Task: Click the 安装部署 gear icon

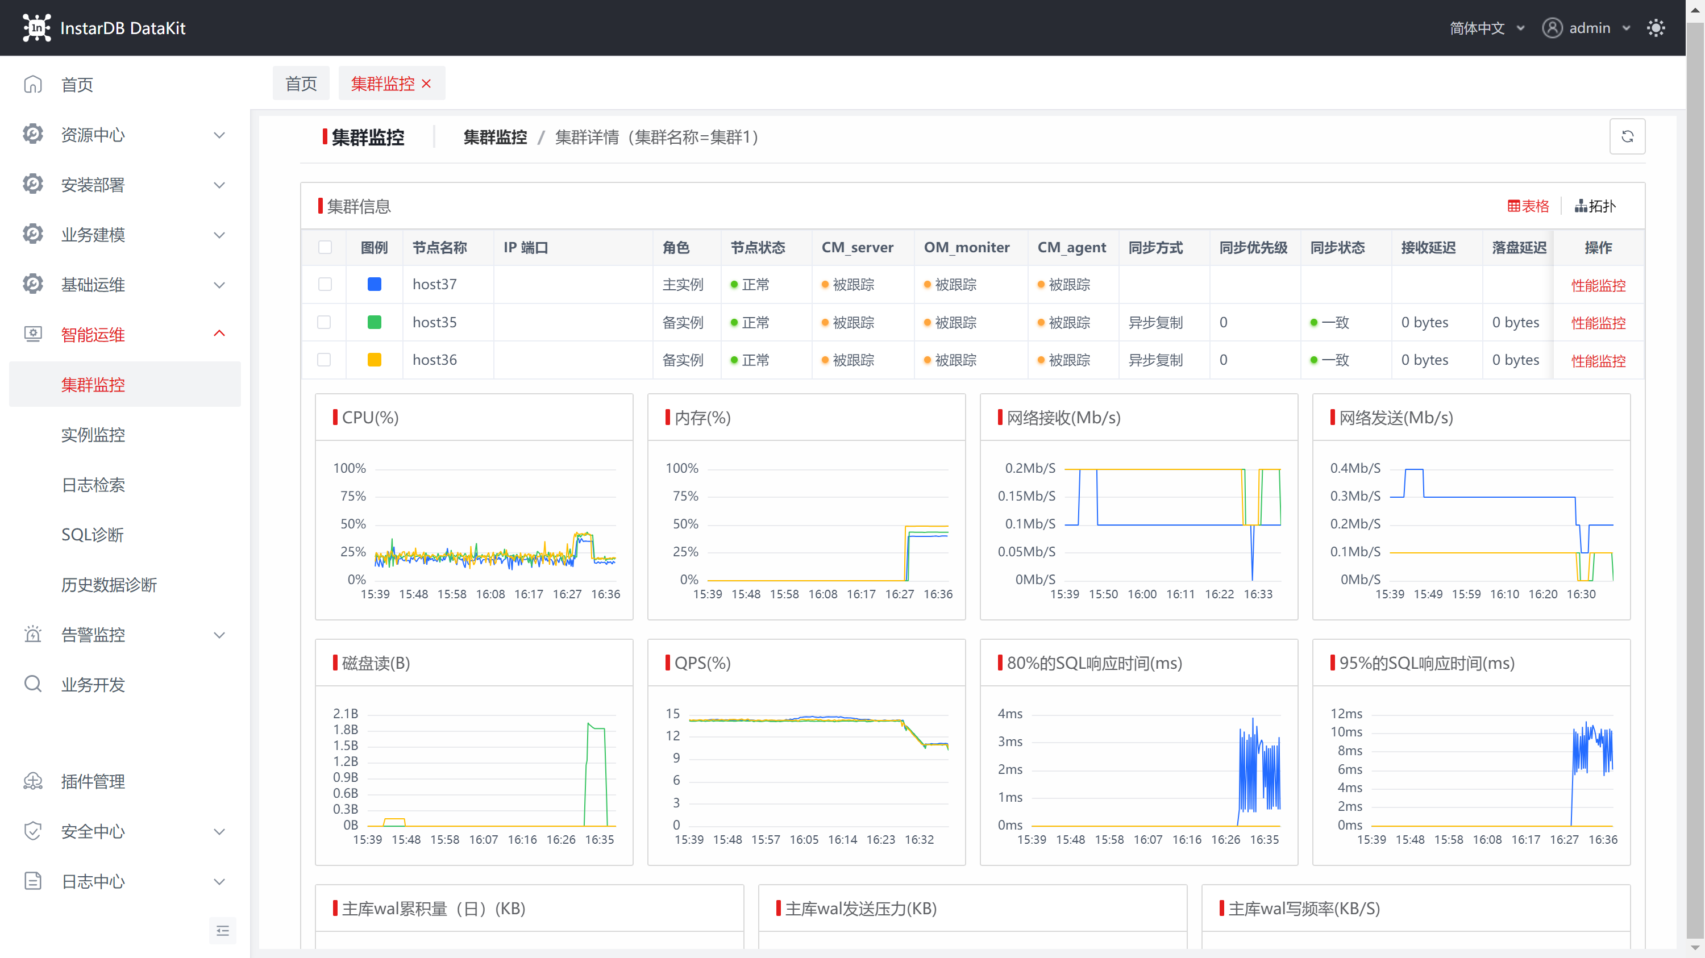Action: [x=33, y=185]
